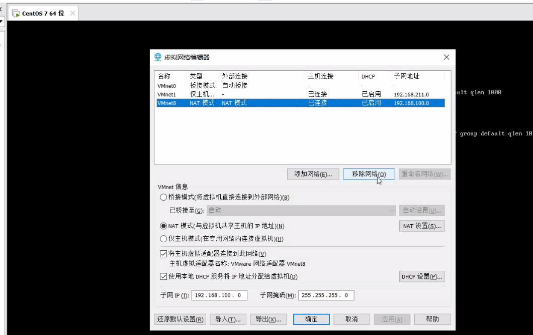Toggle 使用本地 DHCP 服务 checkbox
The height and width of the screenshot is (335, 533).
(x=163, y=276)
